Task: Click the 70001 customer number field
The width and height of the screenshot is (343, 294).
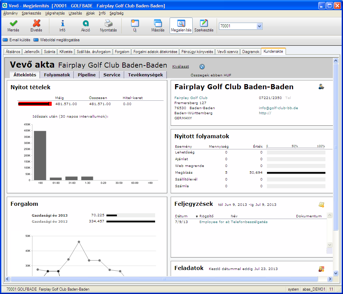Action: point(238,26)
